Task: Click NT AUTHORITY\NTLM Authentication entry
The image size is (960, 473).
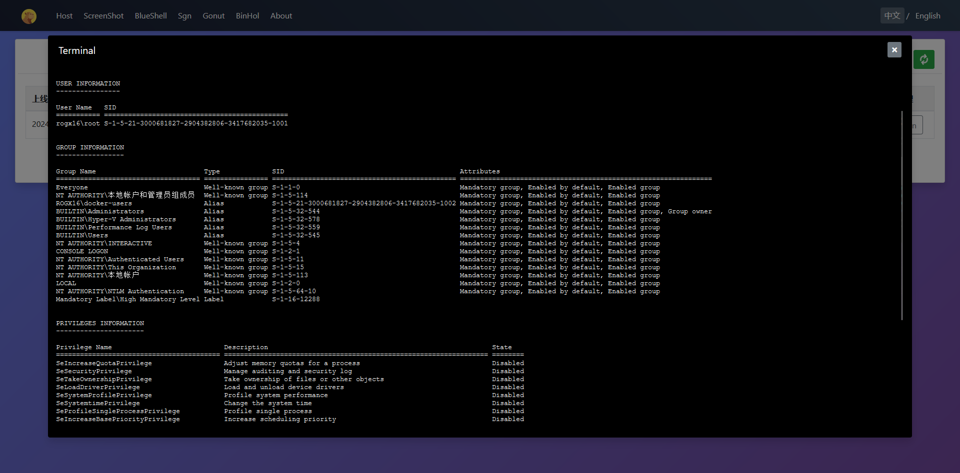Action: [x=120, y=291]
